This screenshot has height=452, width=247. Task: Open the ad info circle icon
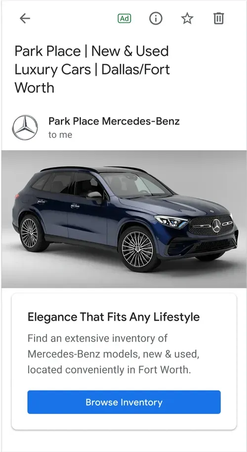click(x=156, y=19)
